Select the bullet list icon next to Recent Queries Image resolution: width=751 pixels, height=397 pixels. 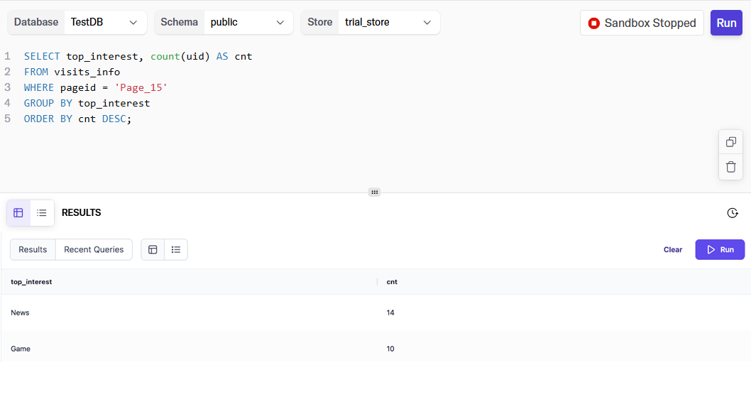(x=176, y=249)
